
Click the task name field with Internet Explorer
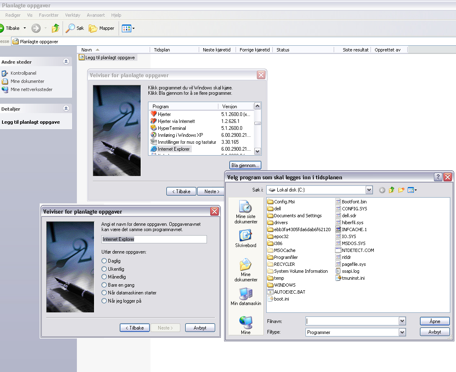pyautogui.click(x=154, y=239)
